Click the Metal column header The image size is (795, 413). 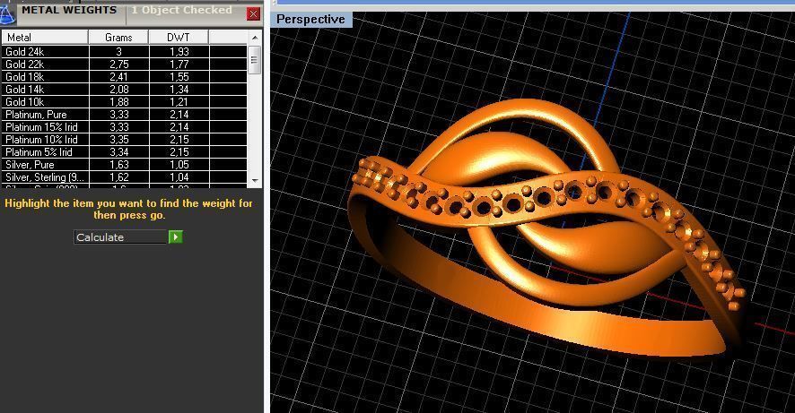[x=45, y=38]
